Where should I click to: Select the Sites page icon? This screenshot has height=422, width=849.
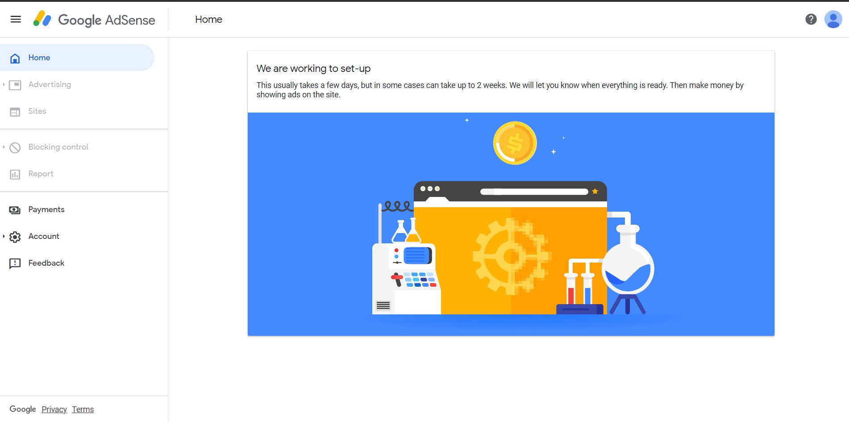pyautogui.click(x=15, y=112)
